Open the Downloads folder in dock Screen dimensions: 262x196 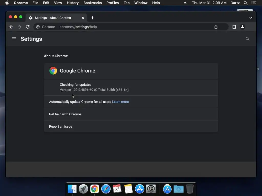178,189
